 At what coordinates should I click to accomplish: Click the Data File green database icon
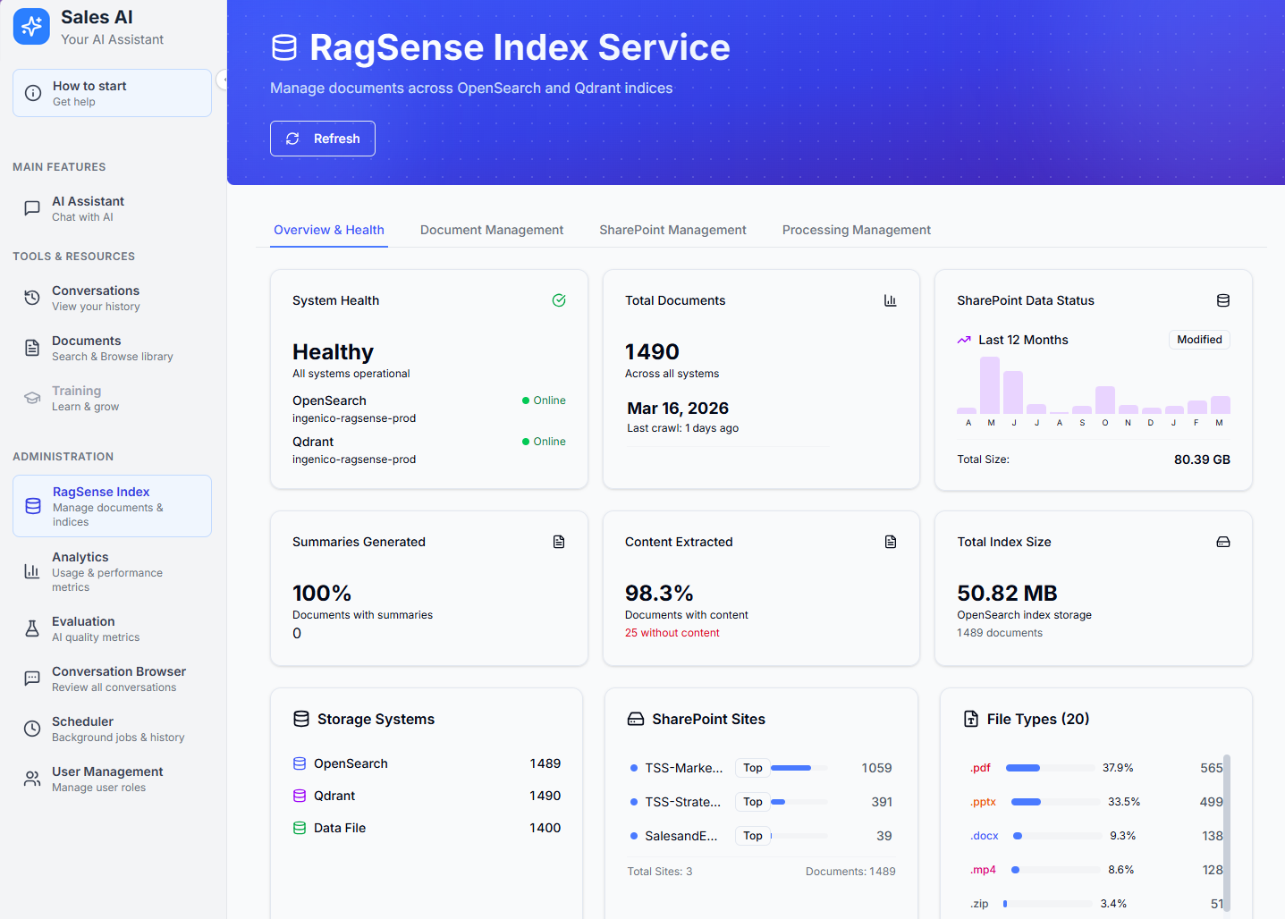(x=300, y=828)
